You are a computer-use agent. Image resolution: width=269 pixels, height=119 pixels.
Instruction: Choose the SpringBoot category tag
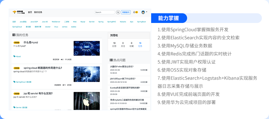pyautogui.click(x=141, y=22)
